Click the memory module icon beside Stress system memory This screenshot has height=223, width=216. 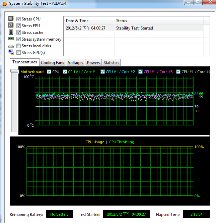(11, 39)
